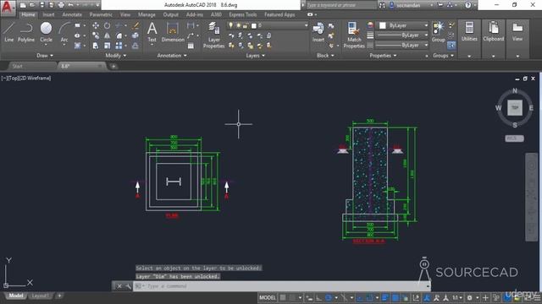The height and width of the screenshot is (304, 542).
Task: Open the object color ByLayer dropdown
Action: pyautogui.click(x=403, y=25)
